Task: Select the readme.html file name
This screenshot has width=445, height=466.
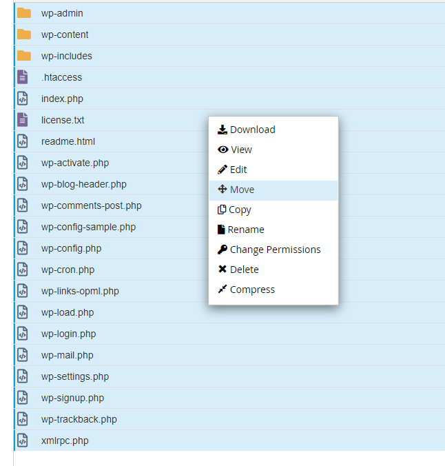Action: (68, 141)
